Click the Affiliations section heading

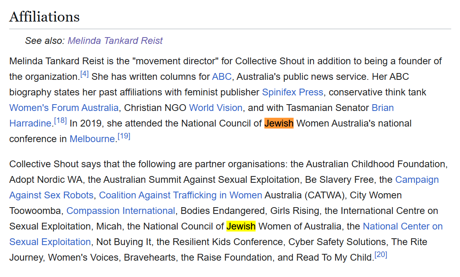coord(44,17)
